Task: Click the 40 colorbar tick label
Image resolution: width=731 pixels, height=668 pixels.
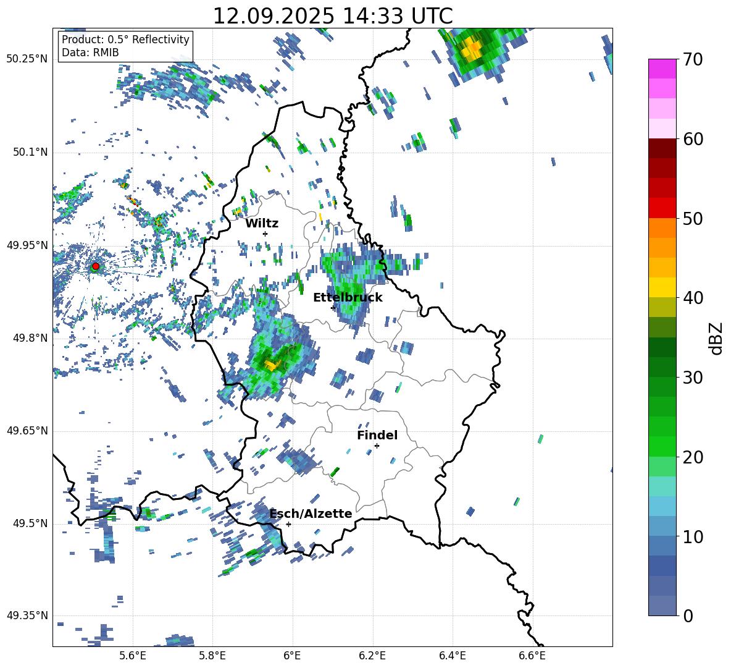Action: (692, 298)
